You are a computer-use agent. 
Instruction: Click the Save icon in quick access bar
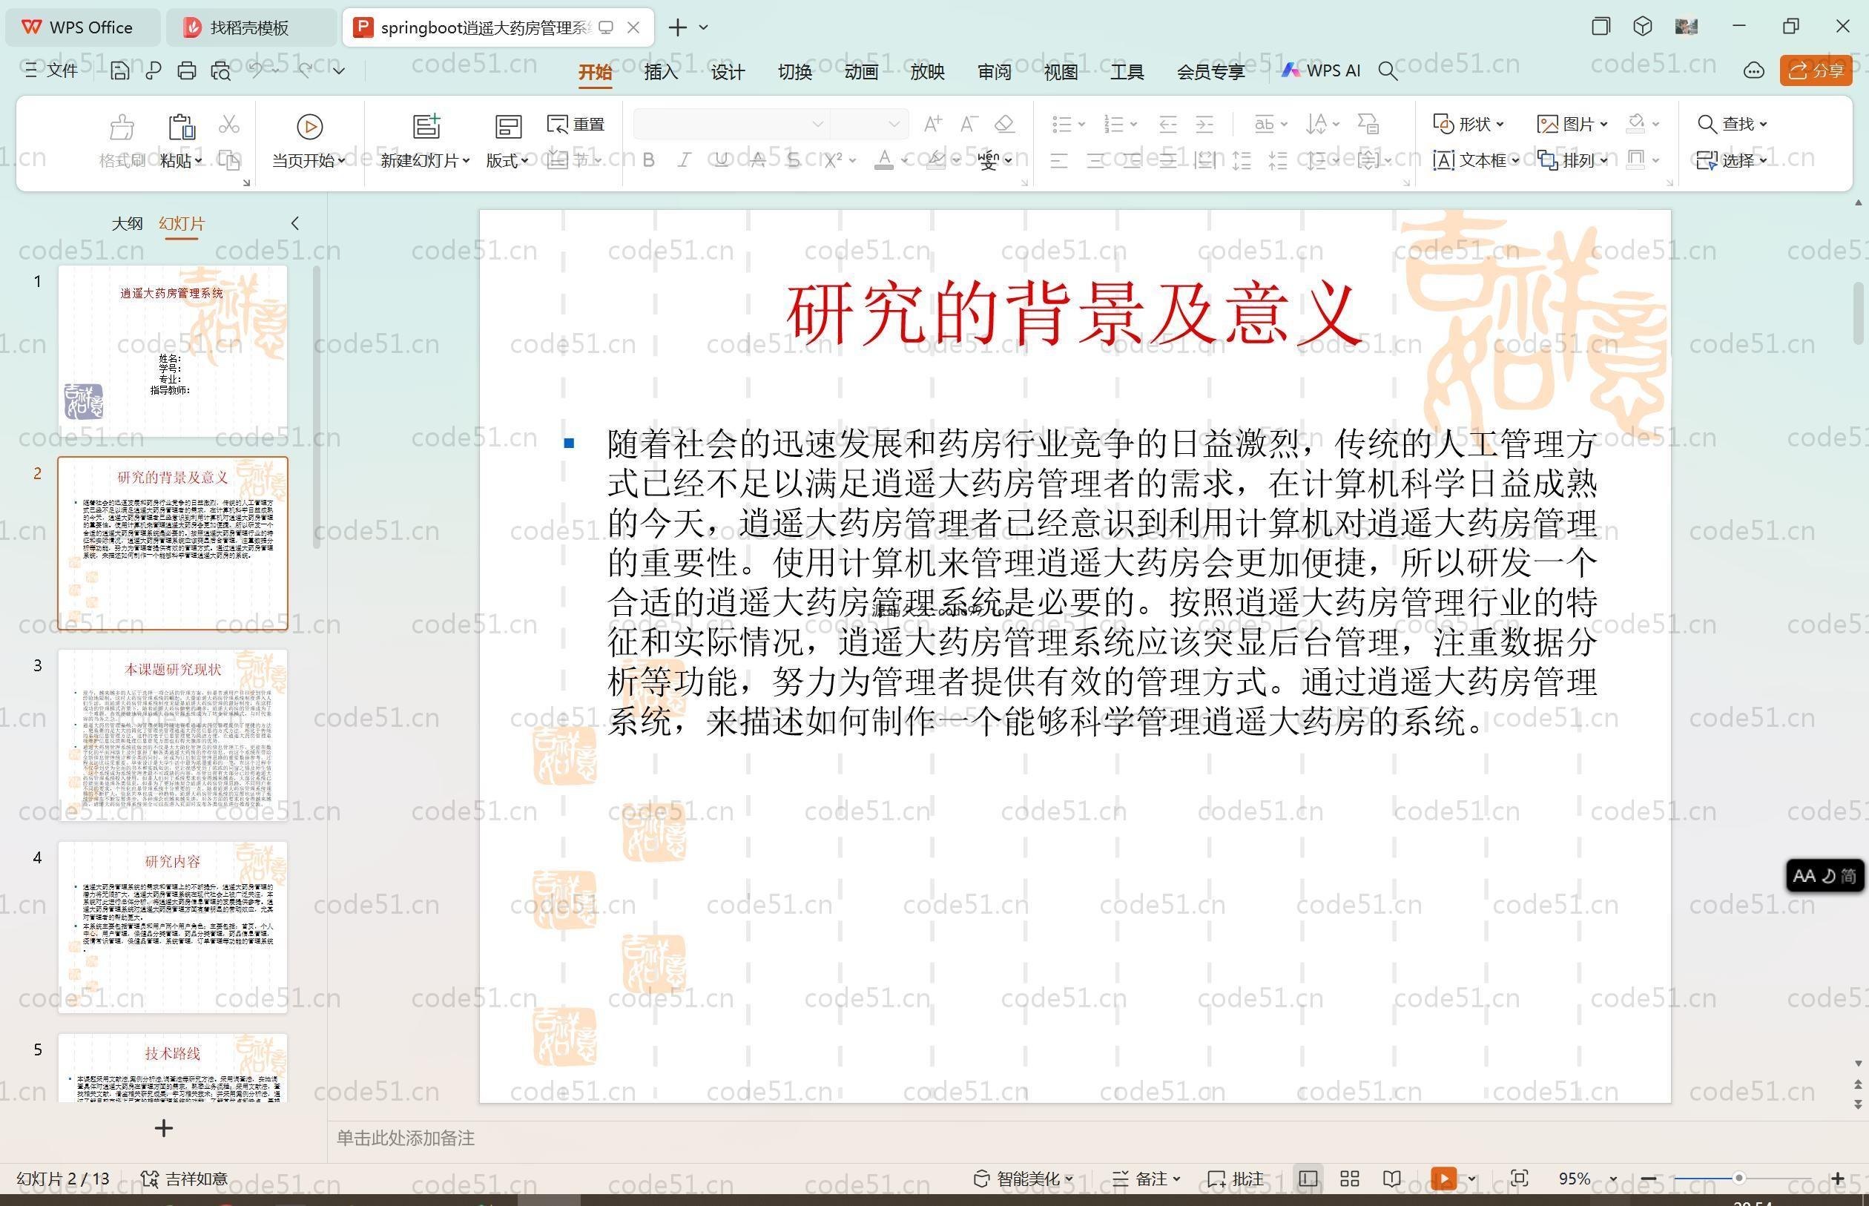point(120,70)
